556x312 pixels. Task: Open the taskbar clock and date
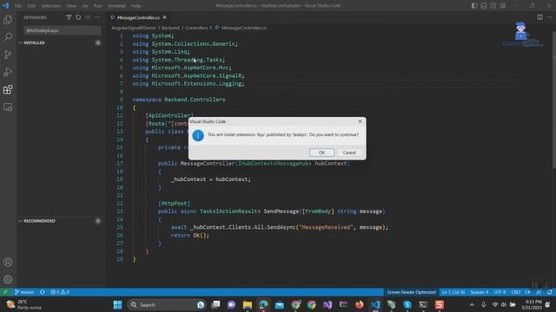[532, 304]
